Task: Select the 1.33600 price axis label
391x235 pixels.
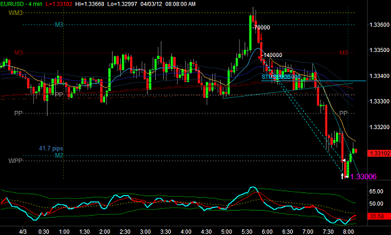Action: pos(379,24)
